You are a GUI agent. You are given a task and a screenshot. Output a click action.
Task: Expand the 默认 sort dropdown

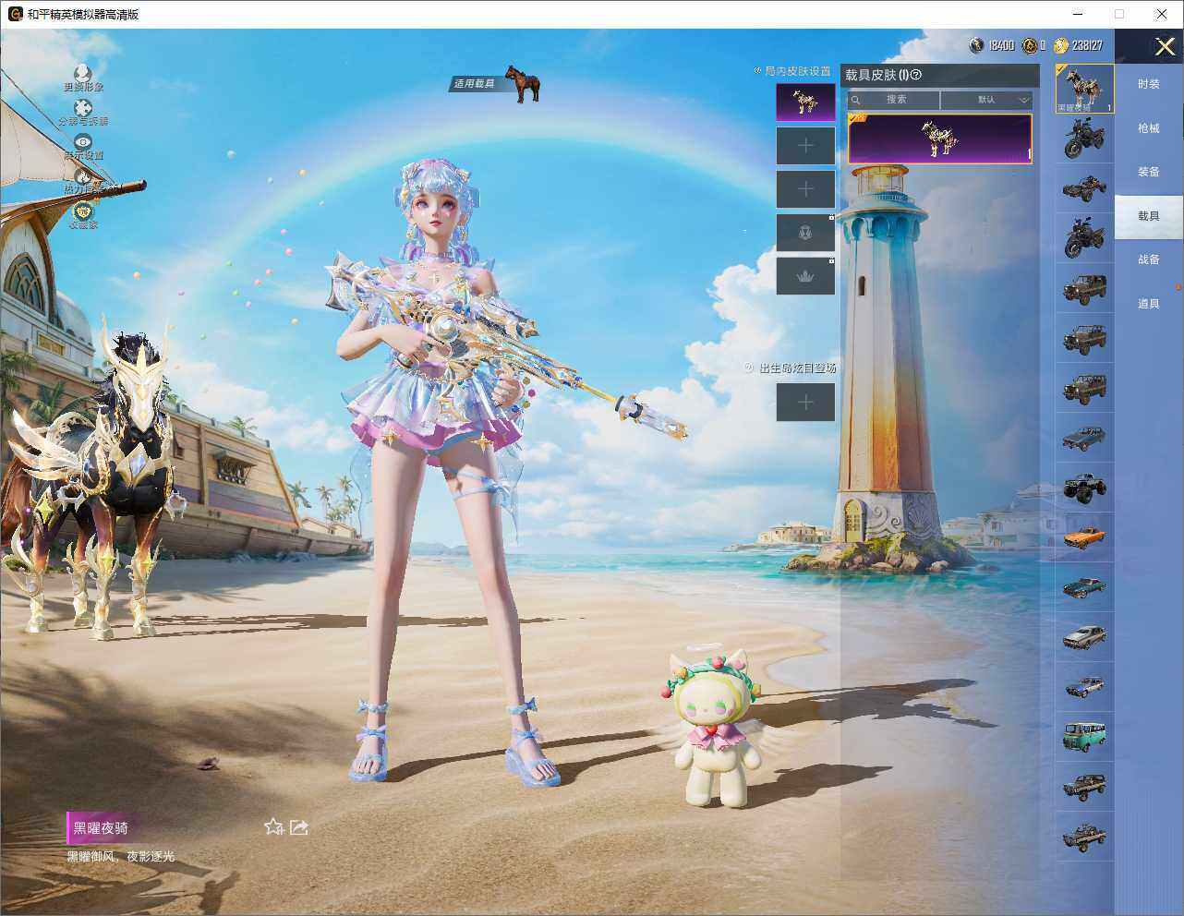tap(986, 100)
